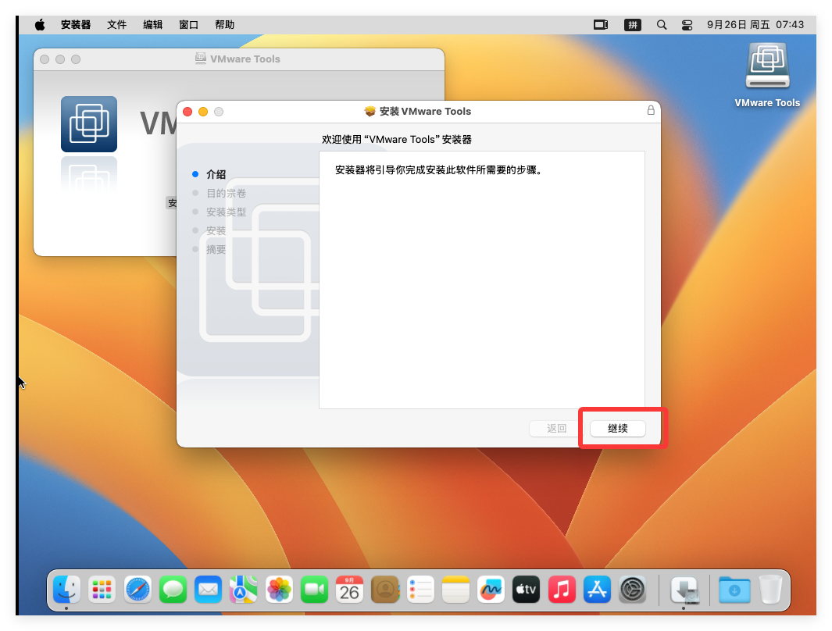The image size is (832, 631).
Task: Open the Trash in the Dock
Action: 770,590
